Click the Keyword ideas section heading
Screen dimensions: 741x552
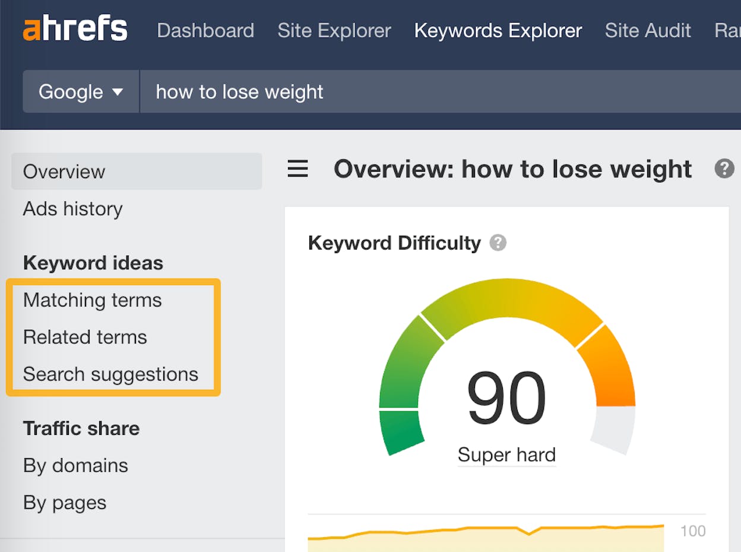click(93, 263)
